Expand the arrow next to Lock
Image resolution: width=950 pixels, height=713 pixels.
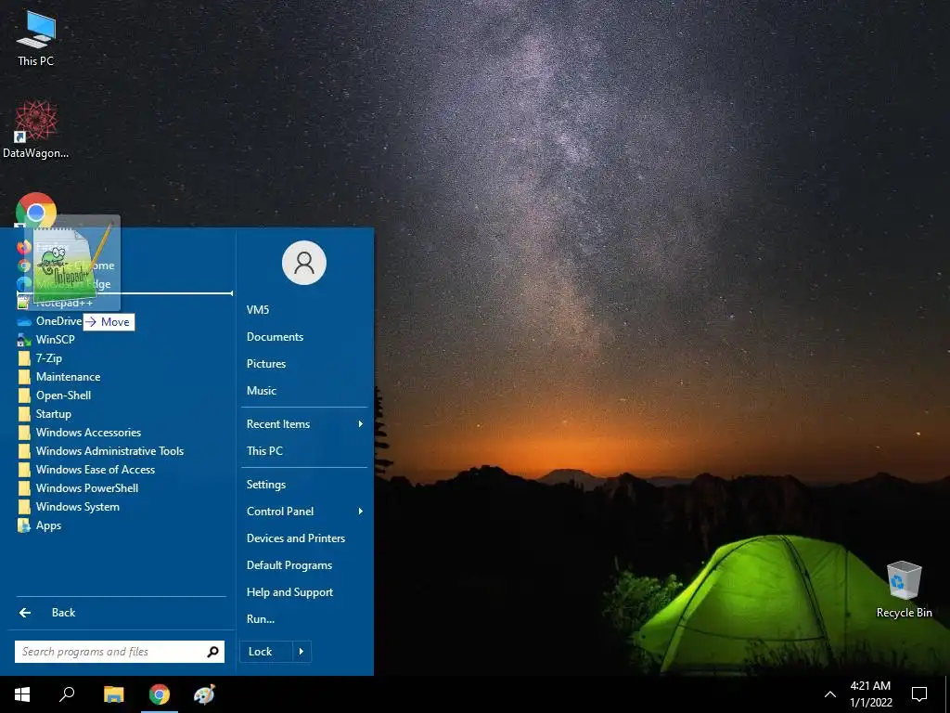(302, 652)
